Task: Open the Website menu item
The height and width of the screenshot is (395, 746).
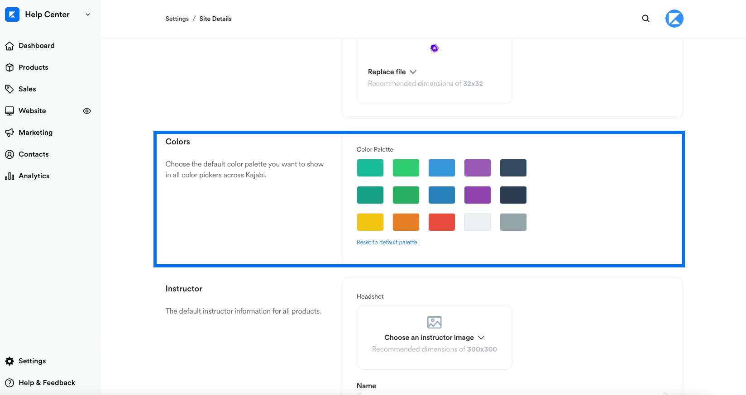Action: point(32,111)
